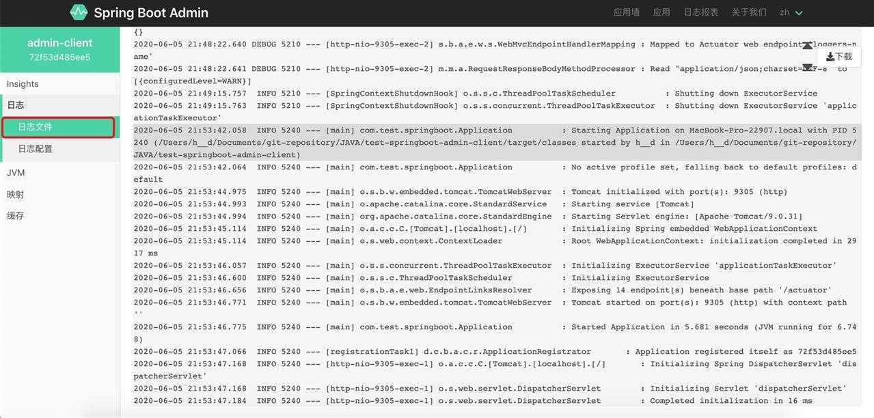The width and height of the screenshot is (874, 418).
Task: Open 日志配置 in the sidebar
Action: coord(60,149)
